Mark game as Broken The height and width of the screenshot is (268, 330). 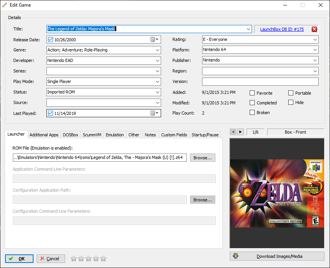pyautogui.click(x=252, y=113)
